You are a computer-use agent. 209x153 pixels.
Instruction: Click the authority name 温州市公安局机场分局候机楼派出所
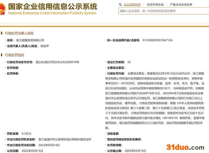click(x=65, y=139)
